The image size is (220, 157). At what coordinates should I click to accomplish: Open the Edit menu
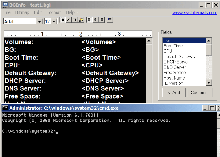tap(38, 12)
